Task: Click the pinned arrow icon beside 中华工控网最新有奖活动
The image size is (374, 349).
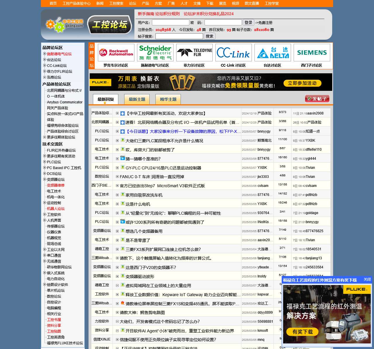Action: point(123,113)
